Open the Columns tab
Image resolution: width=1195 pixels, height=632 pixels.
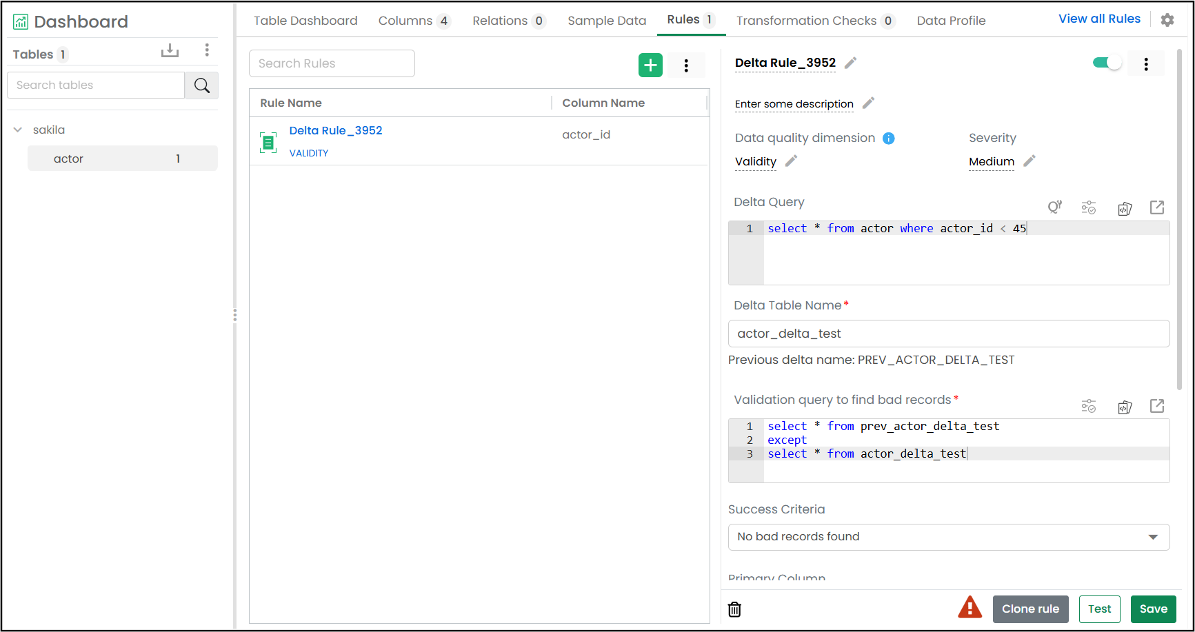point(414,21)
